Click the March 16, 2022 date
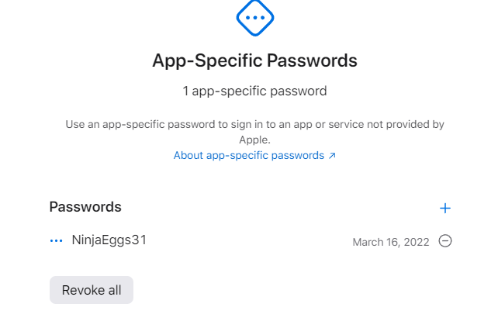The height and width of the screenshot is (314, 498). 390,242
